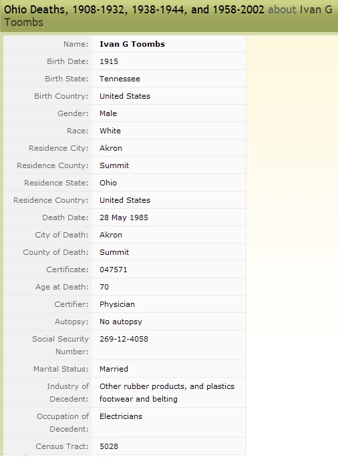Click the Residence City value Akron

111,148
